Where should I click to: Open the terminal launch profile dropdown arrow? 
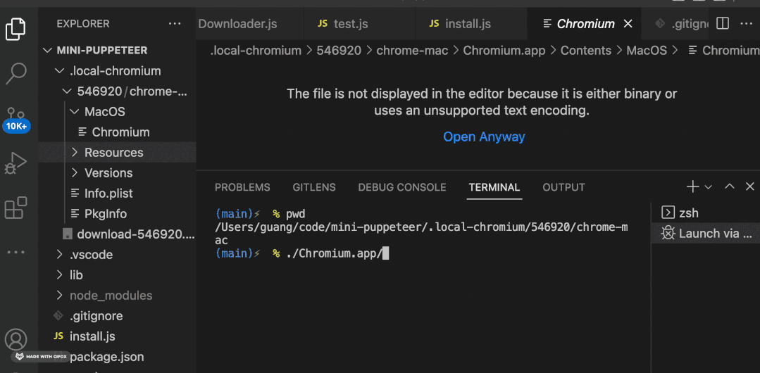point(708,187)
